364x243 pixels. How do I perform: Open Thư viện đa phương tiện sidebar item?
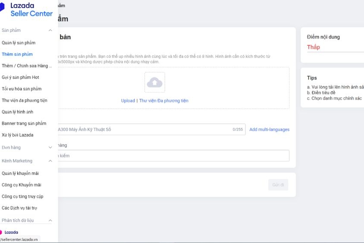[x=25, y=101]
